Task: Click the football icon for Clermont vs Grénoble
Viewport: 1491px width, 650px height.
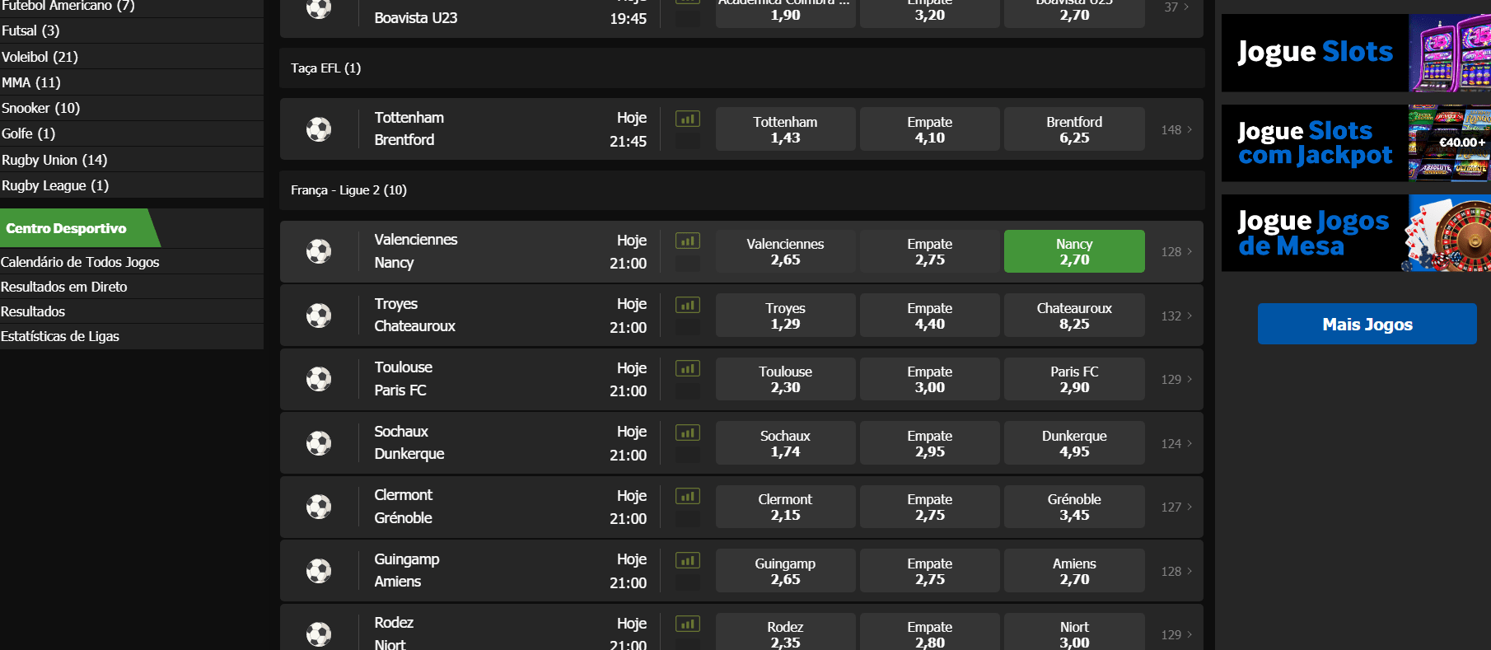Action: (x=319, y=507)
